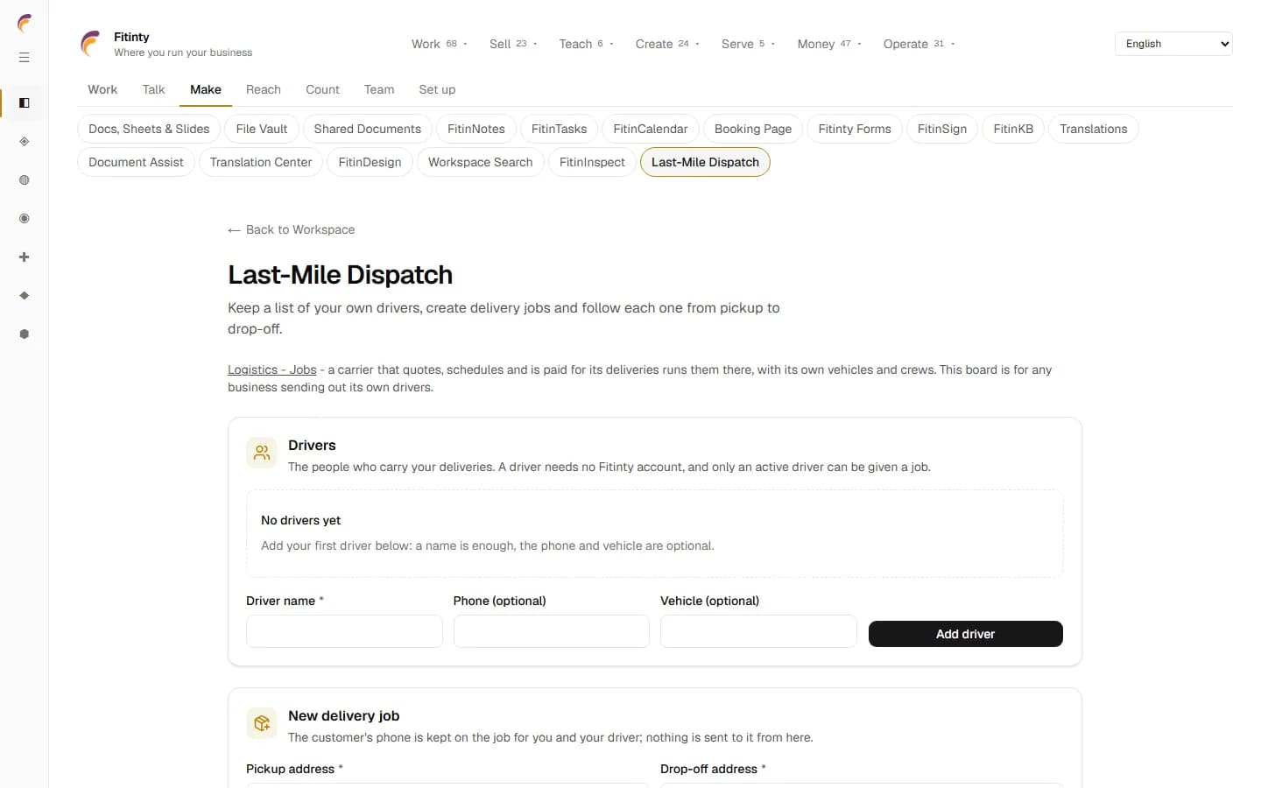The image size is (1261, 788).
Task: Expand the Create 24 top menu
Action: [x=667, y=44]
